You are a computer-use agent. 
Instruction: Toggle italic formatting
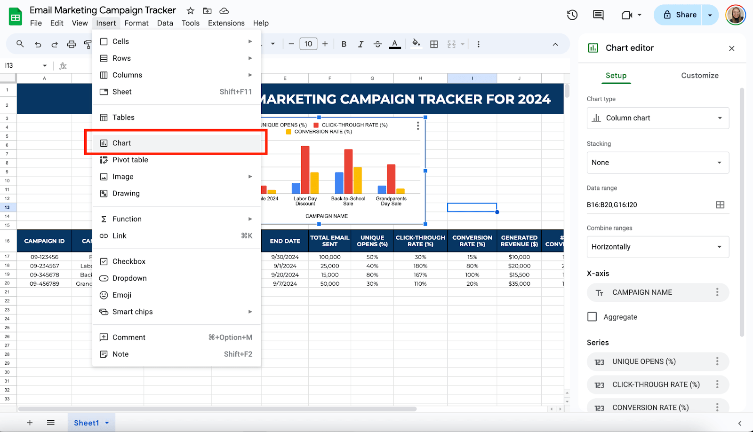pos(360,44)
